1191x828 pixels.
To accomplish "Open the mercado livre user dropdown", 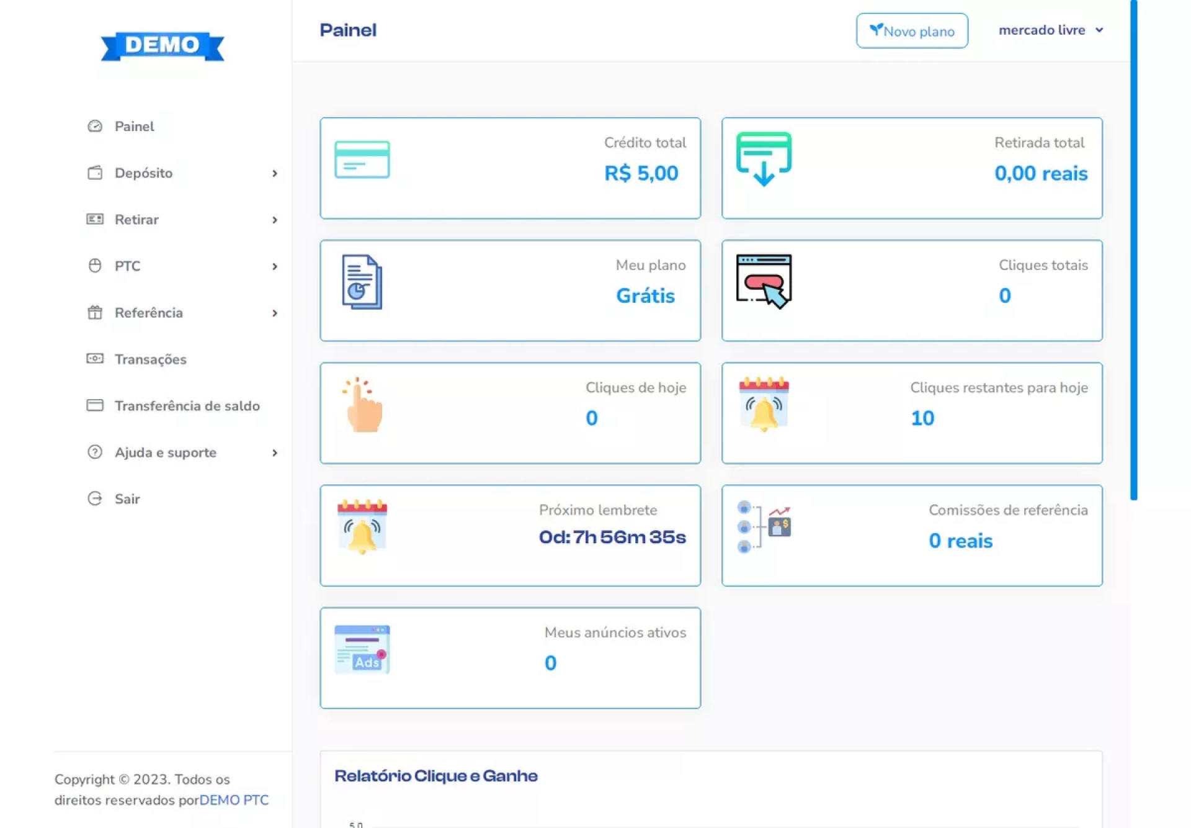I will coord(1050,30).
